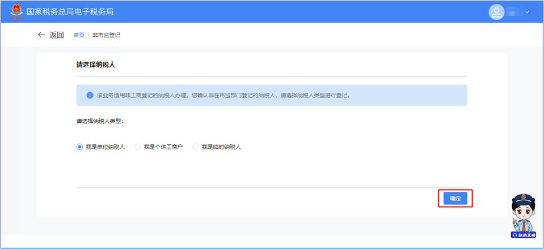
Task: Select the 我是单位纳税人 radio option
Action: point(79,147)
